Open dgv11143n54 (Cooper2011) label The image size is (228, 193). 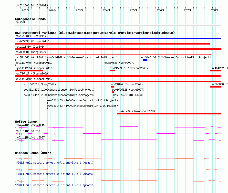tap(34, 79)
